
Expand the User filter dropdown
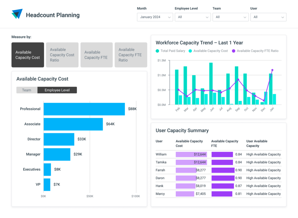(x=268, y=17)
